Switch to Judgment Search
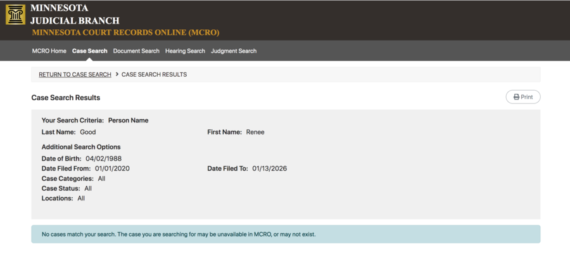 coord(234,51)
